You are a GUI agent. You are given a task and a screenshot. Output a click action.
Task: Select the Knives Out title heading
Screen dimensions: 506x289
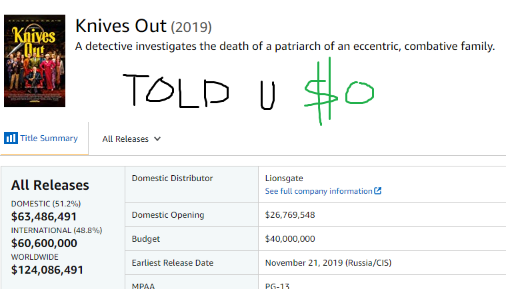pos(121,26)
